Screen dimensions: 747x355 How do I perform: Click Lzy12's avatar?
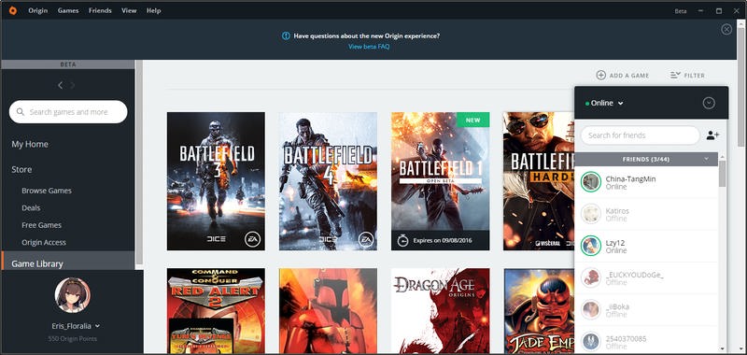pyautogui.click(x=591, y=246)
